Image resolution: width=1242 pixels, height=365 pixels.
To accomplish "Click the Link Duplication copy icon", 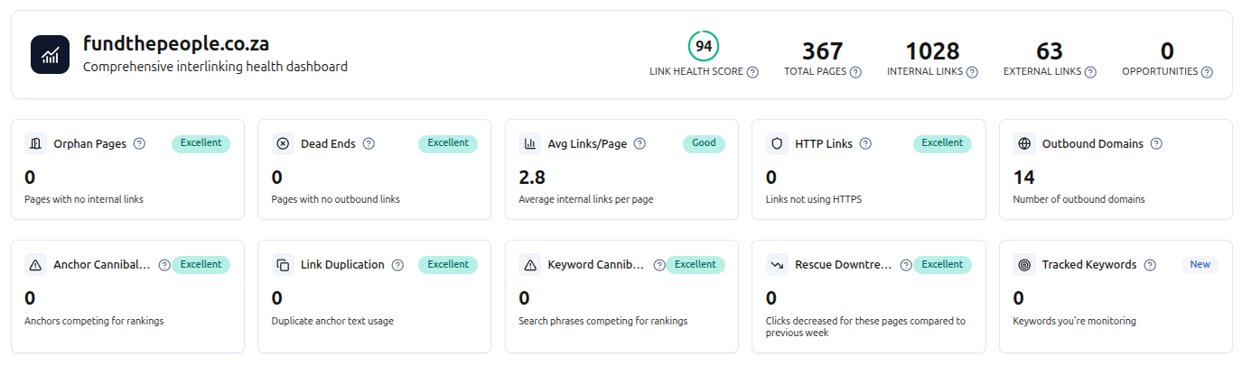I will [283, 265].
